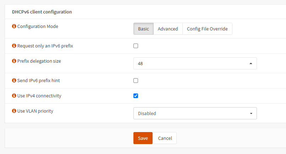This screenshot has height=154, width=286.
Task: Open the Prefix delegation size dropdown showing 48
Action: click(195, 63)
